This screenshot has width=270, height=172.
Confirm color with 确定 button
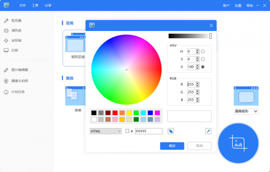point(172,146)
